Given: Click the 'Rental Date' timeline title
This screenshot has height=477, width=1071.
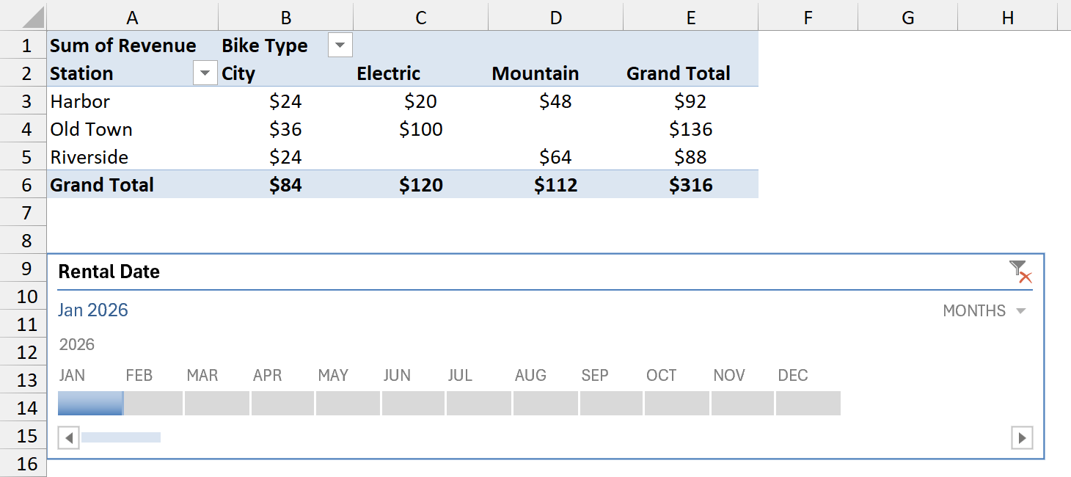Looking at the screenshot, I should [109, 272].
